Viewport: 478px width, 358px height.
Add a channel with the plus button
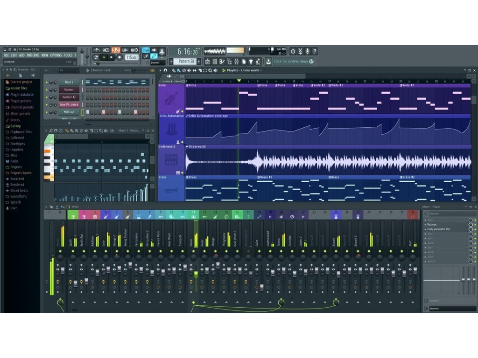69,123
